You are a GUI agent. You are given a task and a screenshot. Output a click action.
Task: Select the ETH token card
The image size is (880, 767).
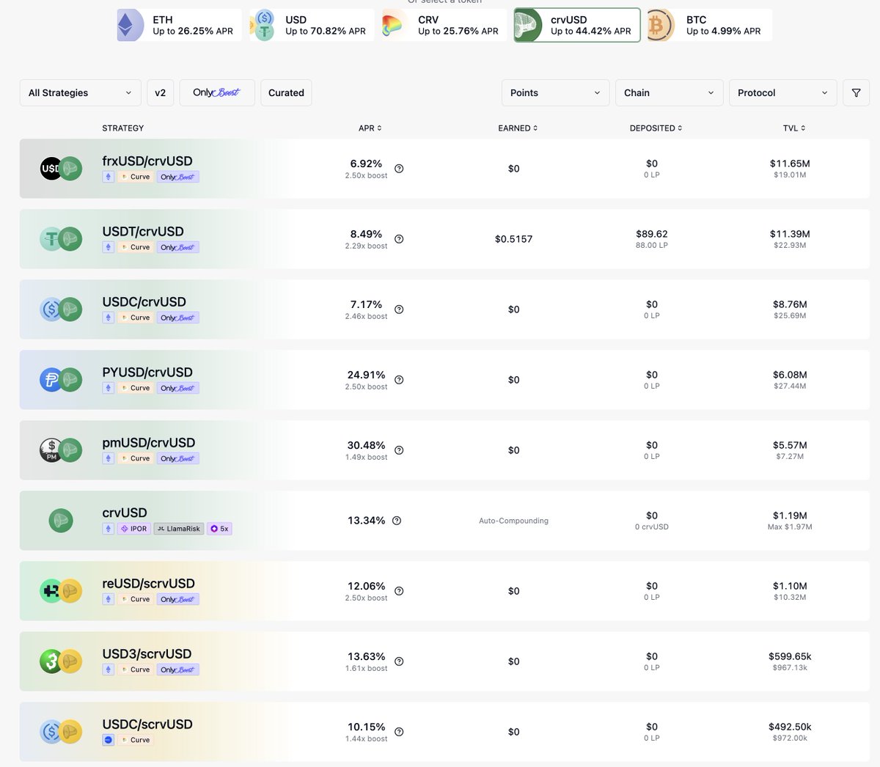(179, 26)
